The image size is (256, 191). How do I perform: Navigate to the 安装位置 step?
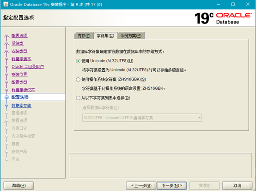tap(19, 75)
